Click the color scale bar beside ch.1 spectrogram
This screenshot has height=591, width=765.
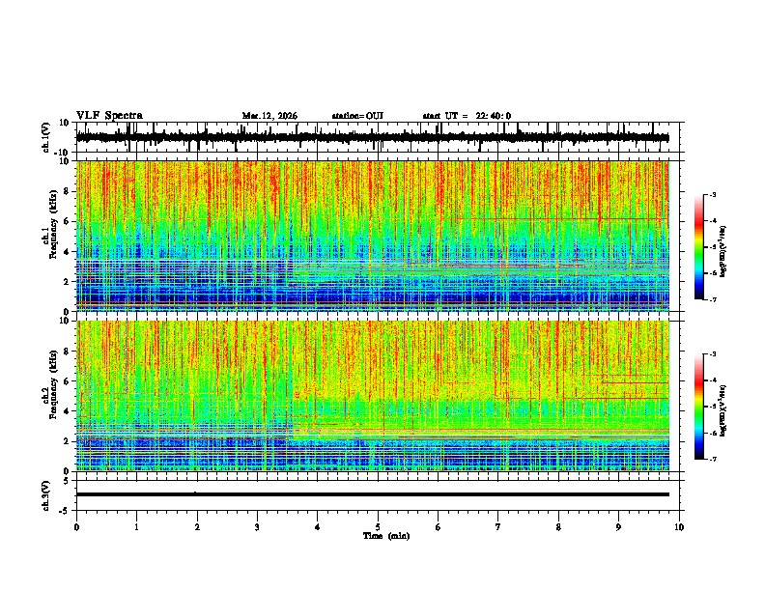[x=698, y=247]
